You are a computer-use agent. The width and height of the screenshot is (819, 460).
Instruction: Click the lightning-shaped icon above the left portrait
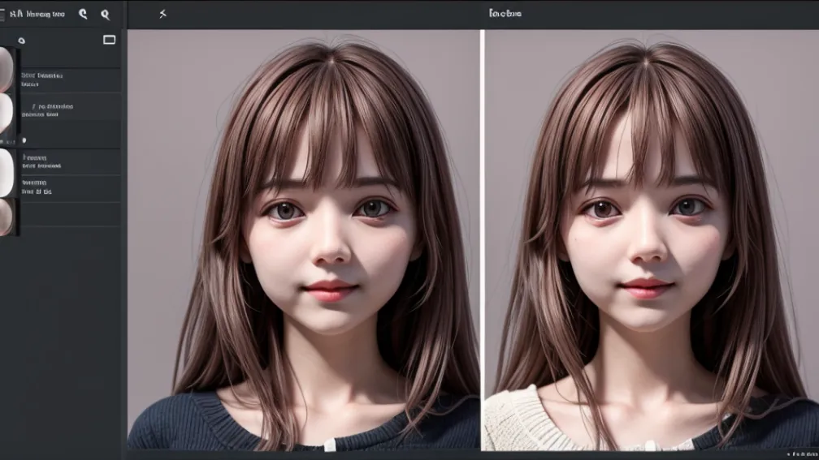click(162, 14)
